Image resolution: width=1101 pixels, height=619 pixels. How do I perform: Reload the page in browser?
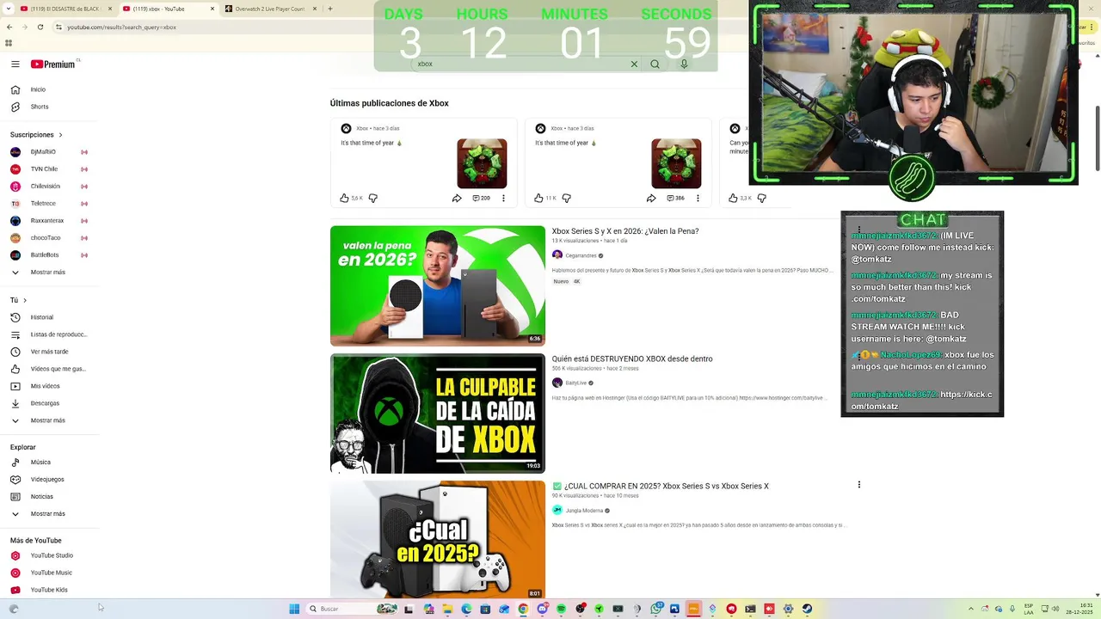[40, 27]
